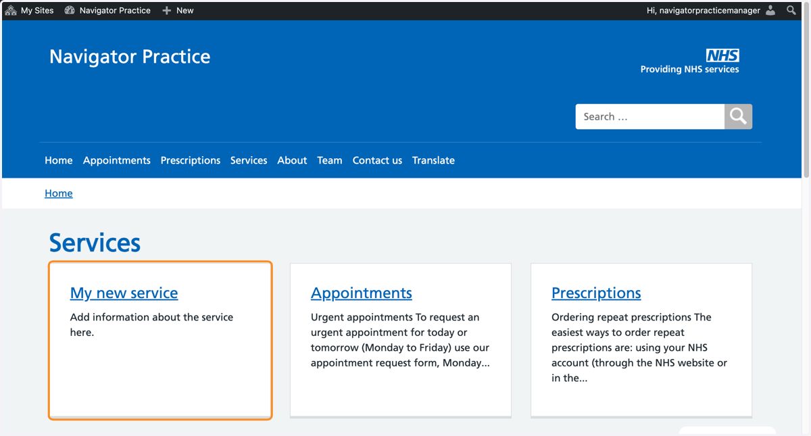Click the dashboard gauge icon
811x436 pixels.
pyautogui.click(x=70, y=10)
